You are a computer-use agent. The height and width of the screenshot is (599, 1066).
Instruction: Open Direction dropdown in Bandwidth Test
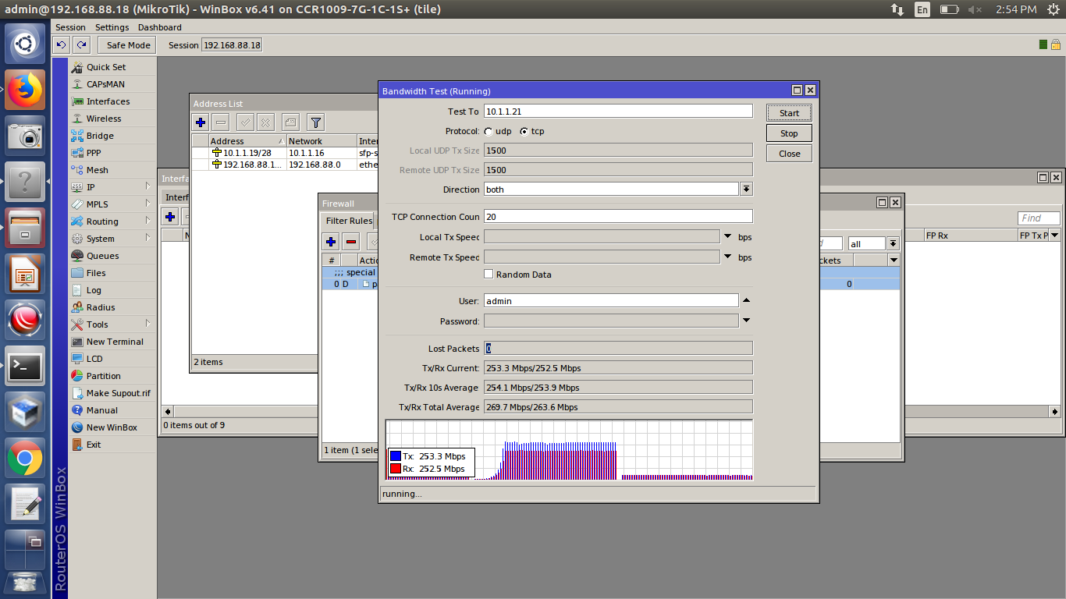click(x=746, y=190)
